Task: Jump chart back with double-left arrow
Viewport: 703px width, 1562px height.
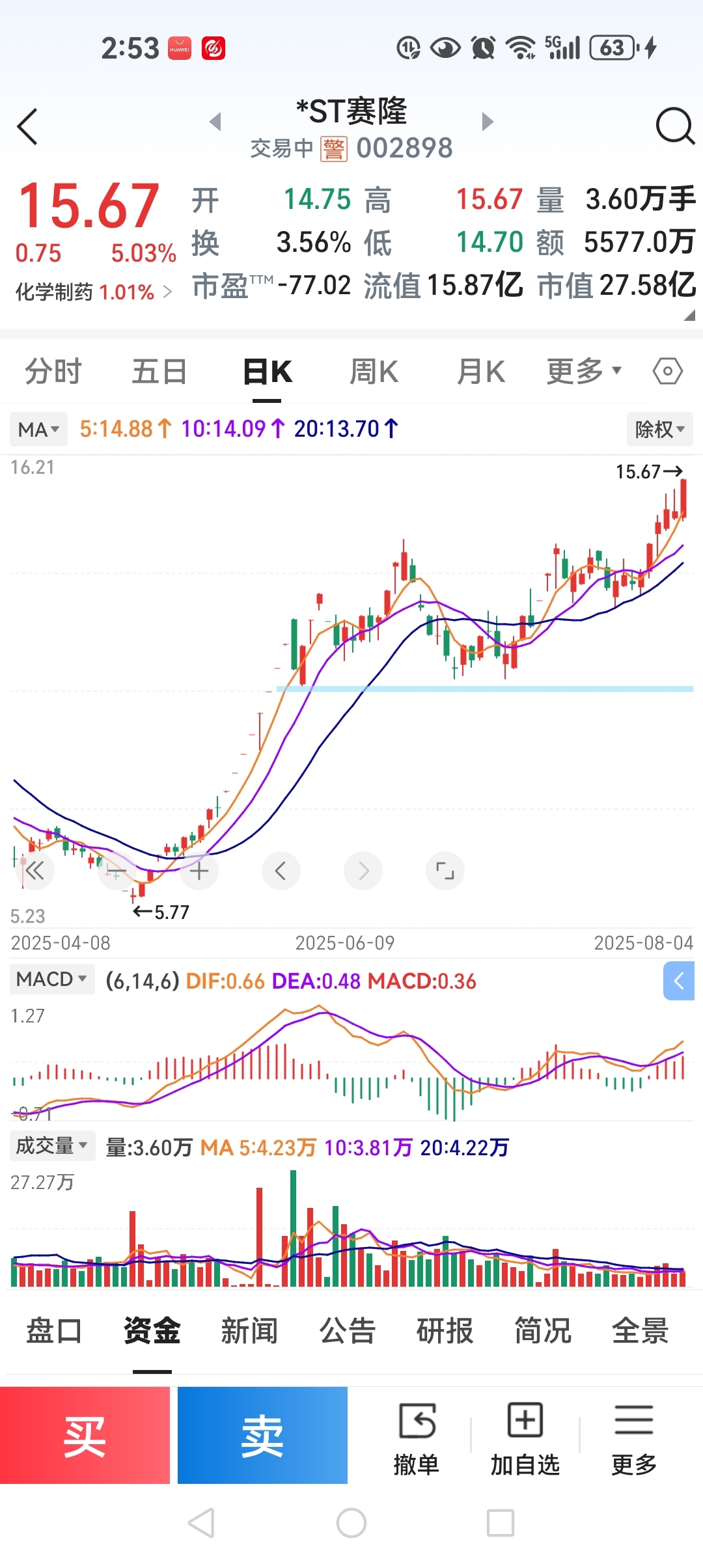Action: [35, 870]
